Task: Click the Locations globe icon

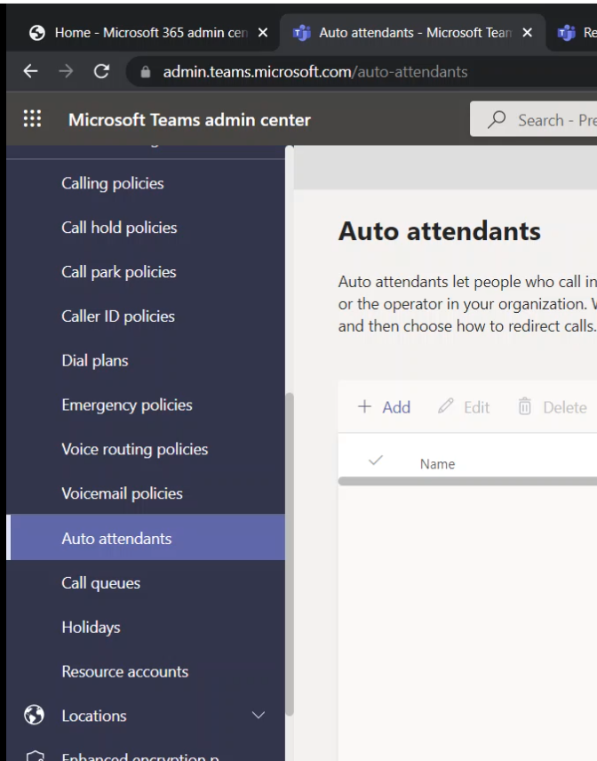Action: pyautogui.click(x=35, y=716)
